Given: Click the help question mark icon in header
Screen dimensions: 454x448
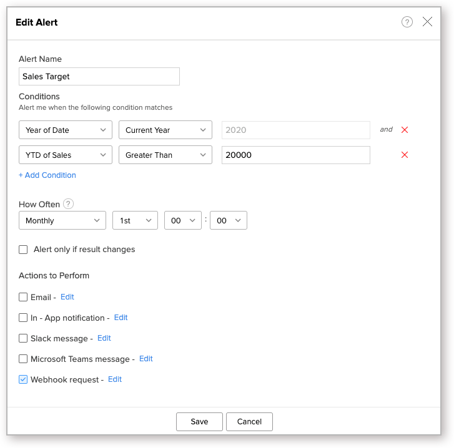Looking at the screenshot, I should pos(407,22).
